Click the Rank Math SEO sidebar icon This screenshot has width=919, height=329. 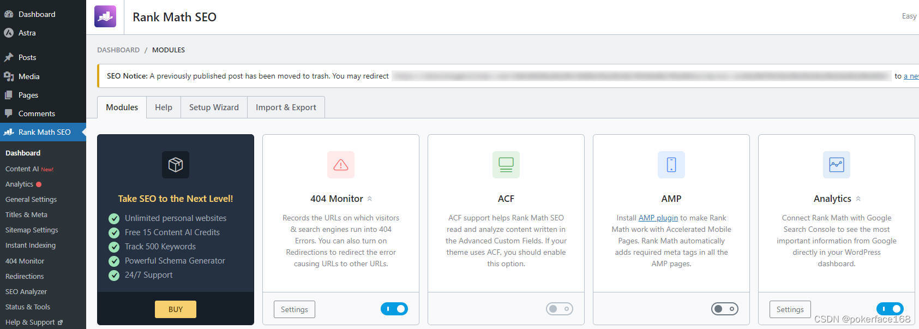pos(9,132)
